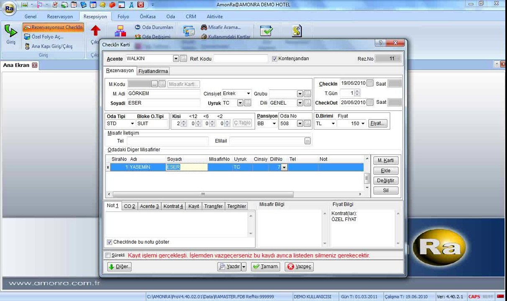Viewport: 507px width, 301px height.
Task: Click the Vazgeç cancel button
Action: [299, 267]
